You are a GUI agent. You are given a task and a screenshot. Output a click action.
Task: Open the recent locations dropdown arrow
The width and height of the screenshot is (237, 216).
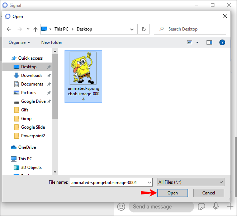click(x=28, y=29)
